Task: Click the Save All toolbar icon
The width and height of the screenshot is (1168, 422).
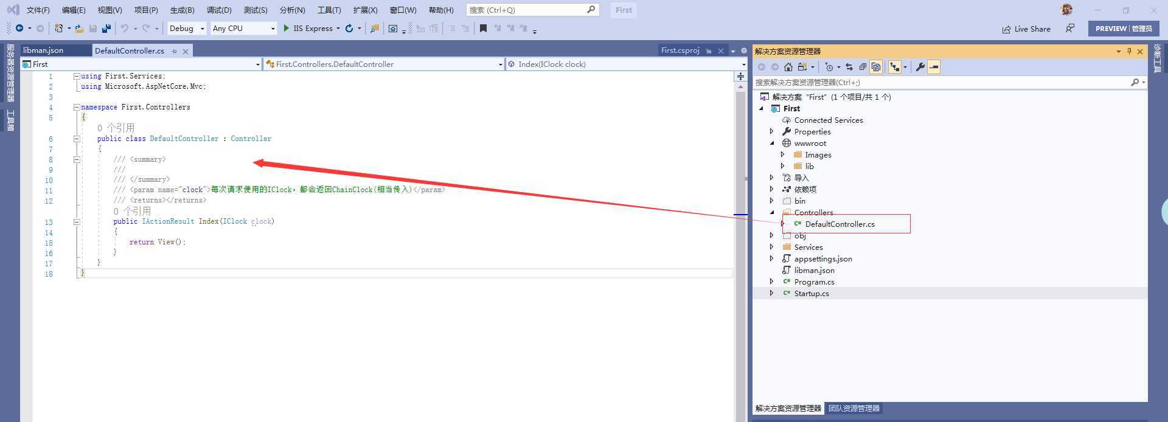Action: coord(106,29)
